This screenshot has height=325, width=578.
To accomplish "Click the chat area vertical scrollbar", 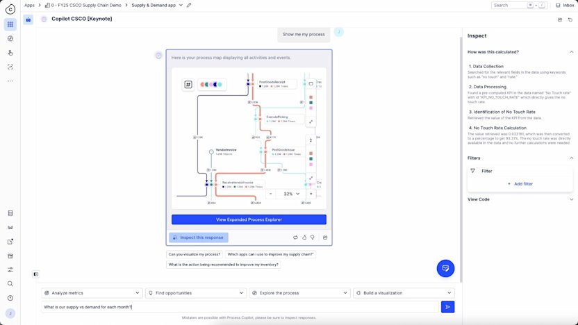I will pyautogui.click(x=461, y=158).
